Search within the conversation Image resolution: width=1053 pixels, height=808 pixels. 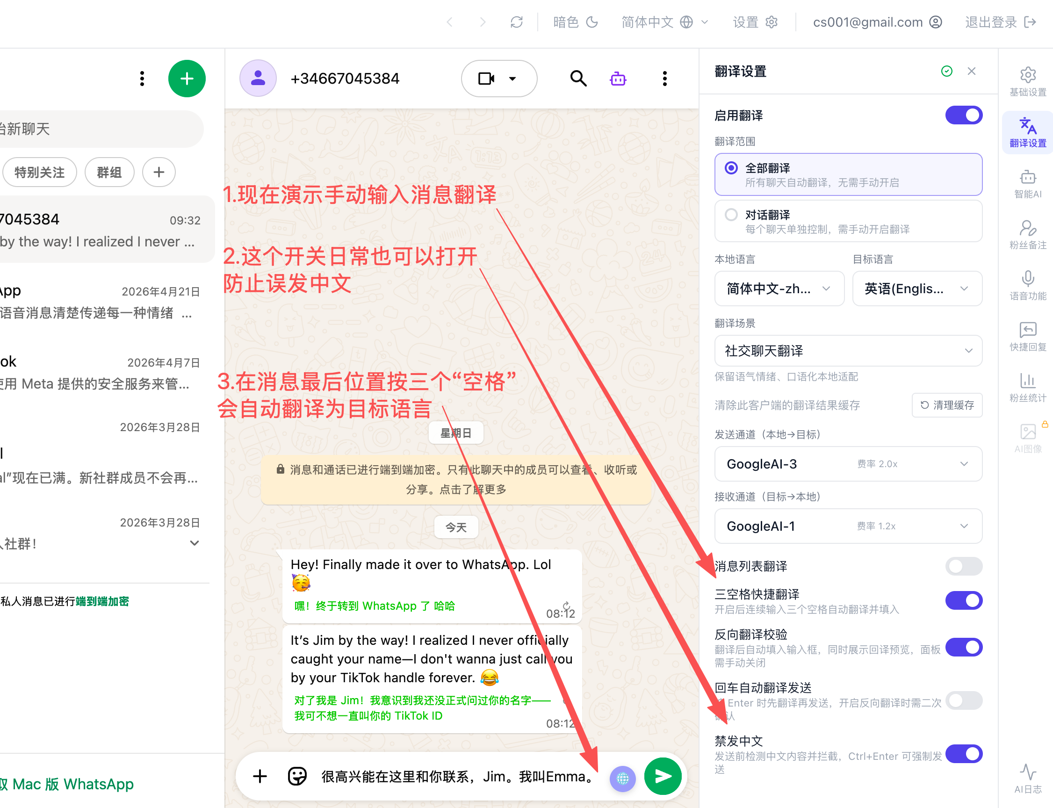578,79
